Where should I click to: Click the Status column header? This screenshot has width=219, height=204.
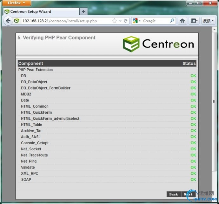click(x=189, y=64)
